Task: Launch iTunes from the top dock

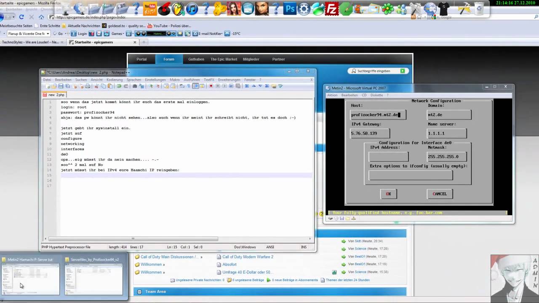Action: 192,8
